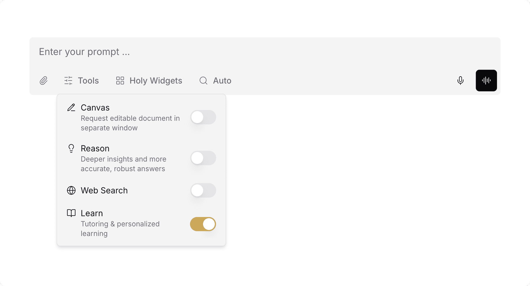Choose the Web Search menu label
The image size is (530, 286).
104,190
